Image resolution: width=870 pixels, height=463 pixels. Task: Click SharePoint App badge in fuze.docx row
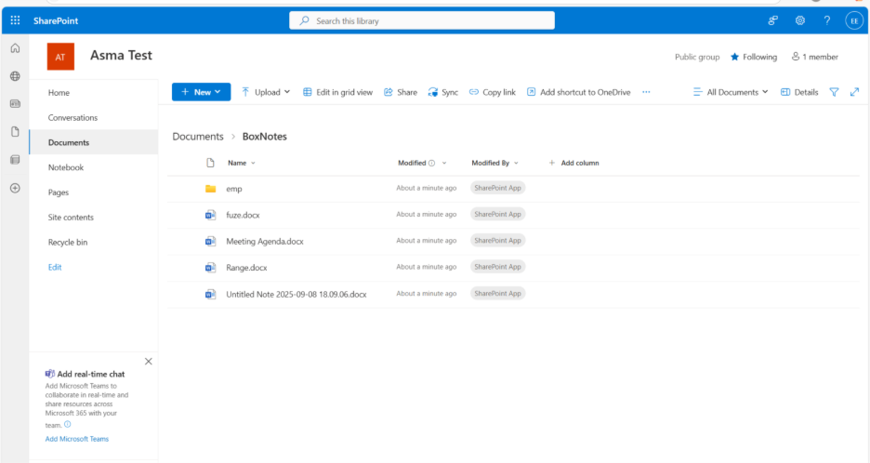click(497, 214)
